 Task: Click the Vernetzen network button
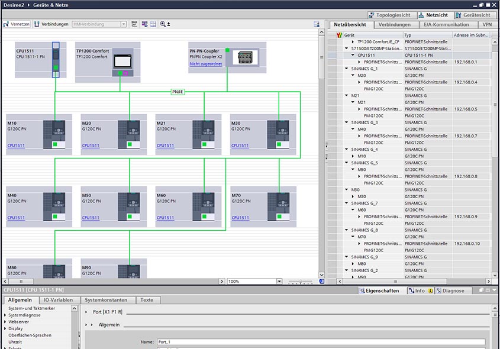(17, 24)
